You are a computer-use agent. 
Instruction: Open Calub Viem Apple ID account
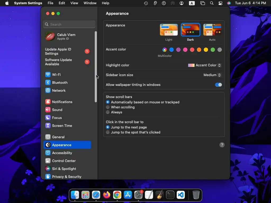coord(67,36)
